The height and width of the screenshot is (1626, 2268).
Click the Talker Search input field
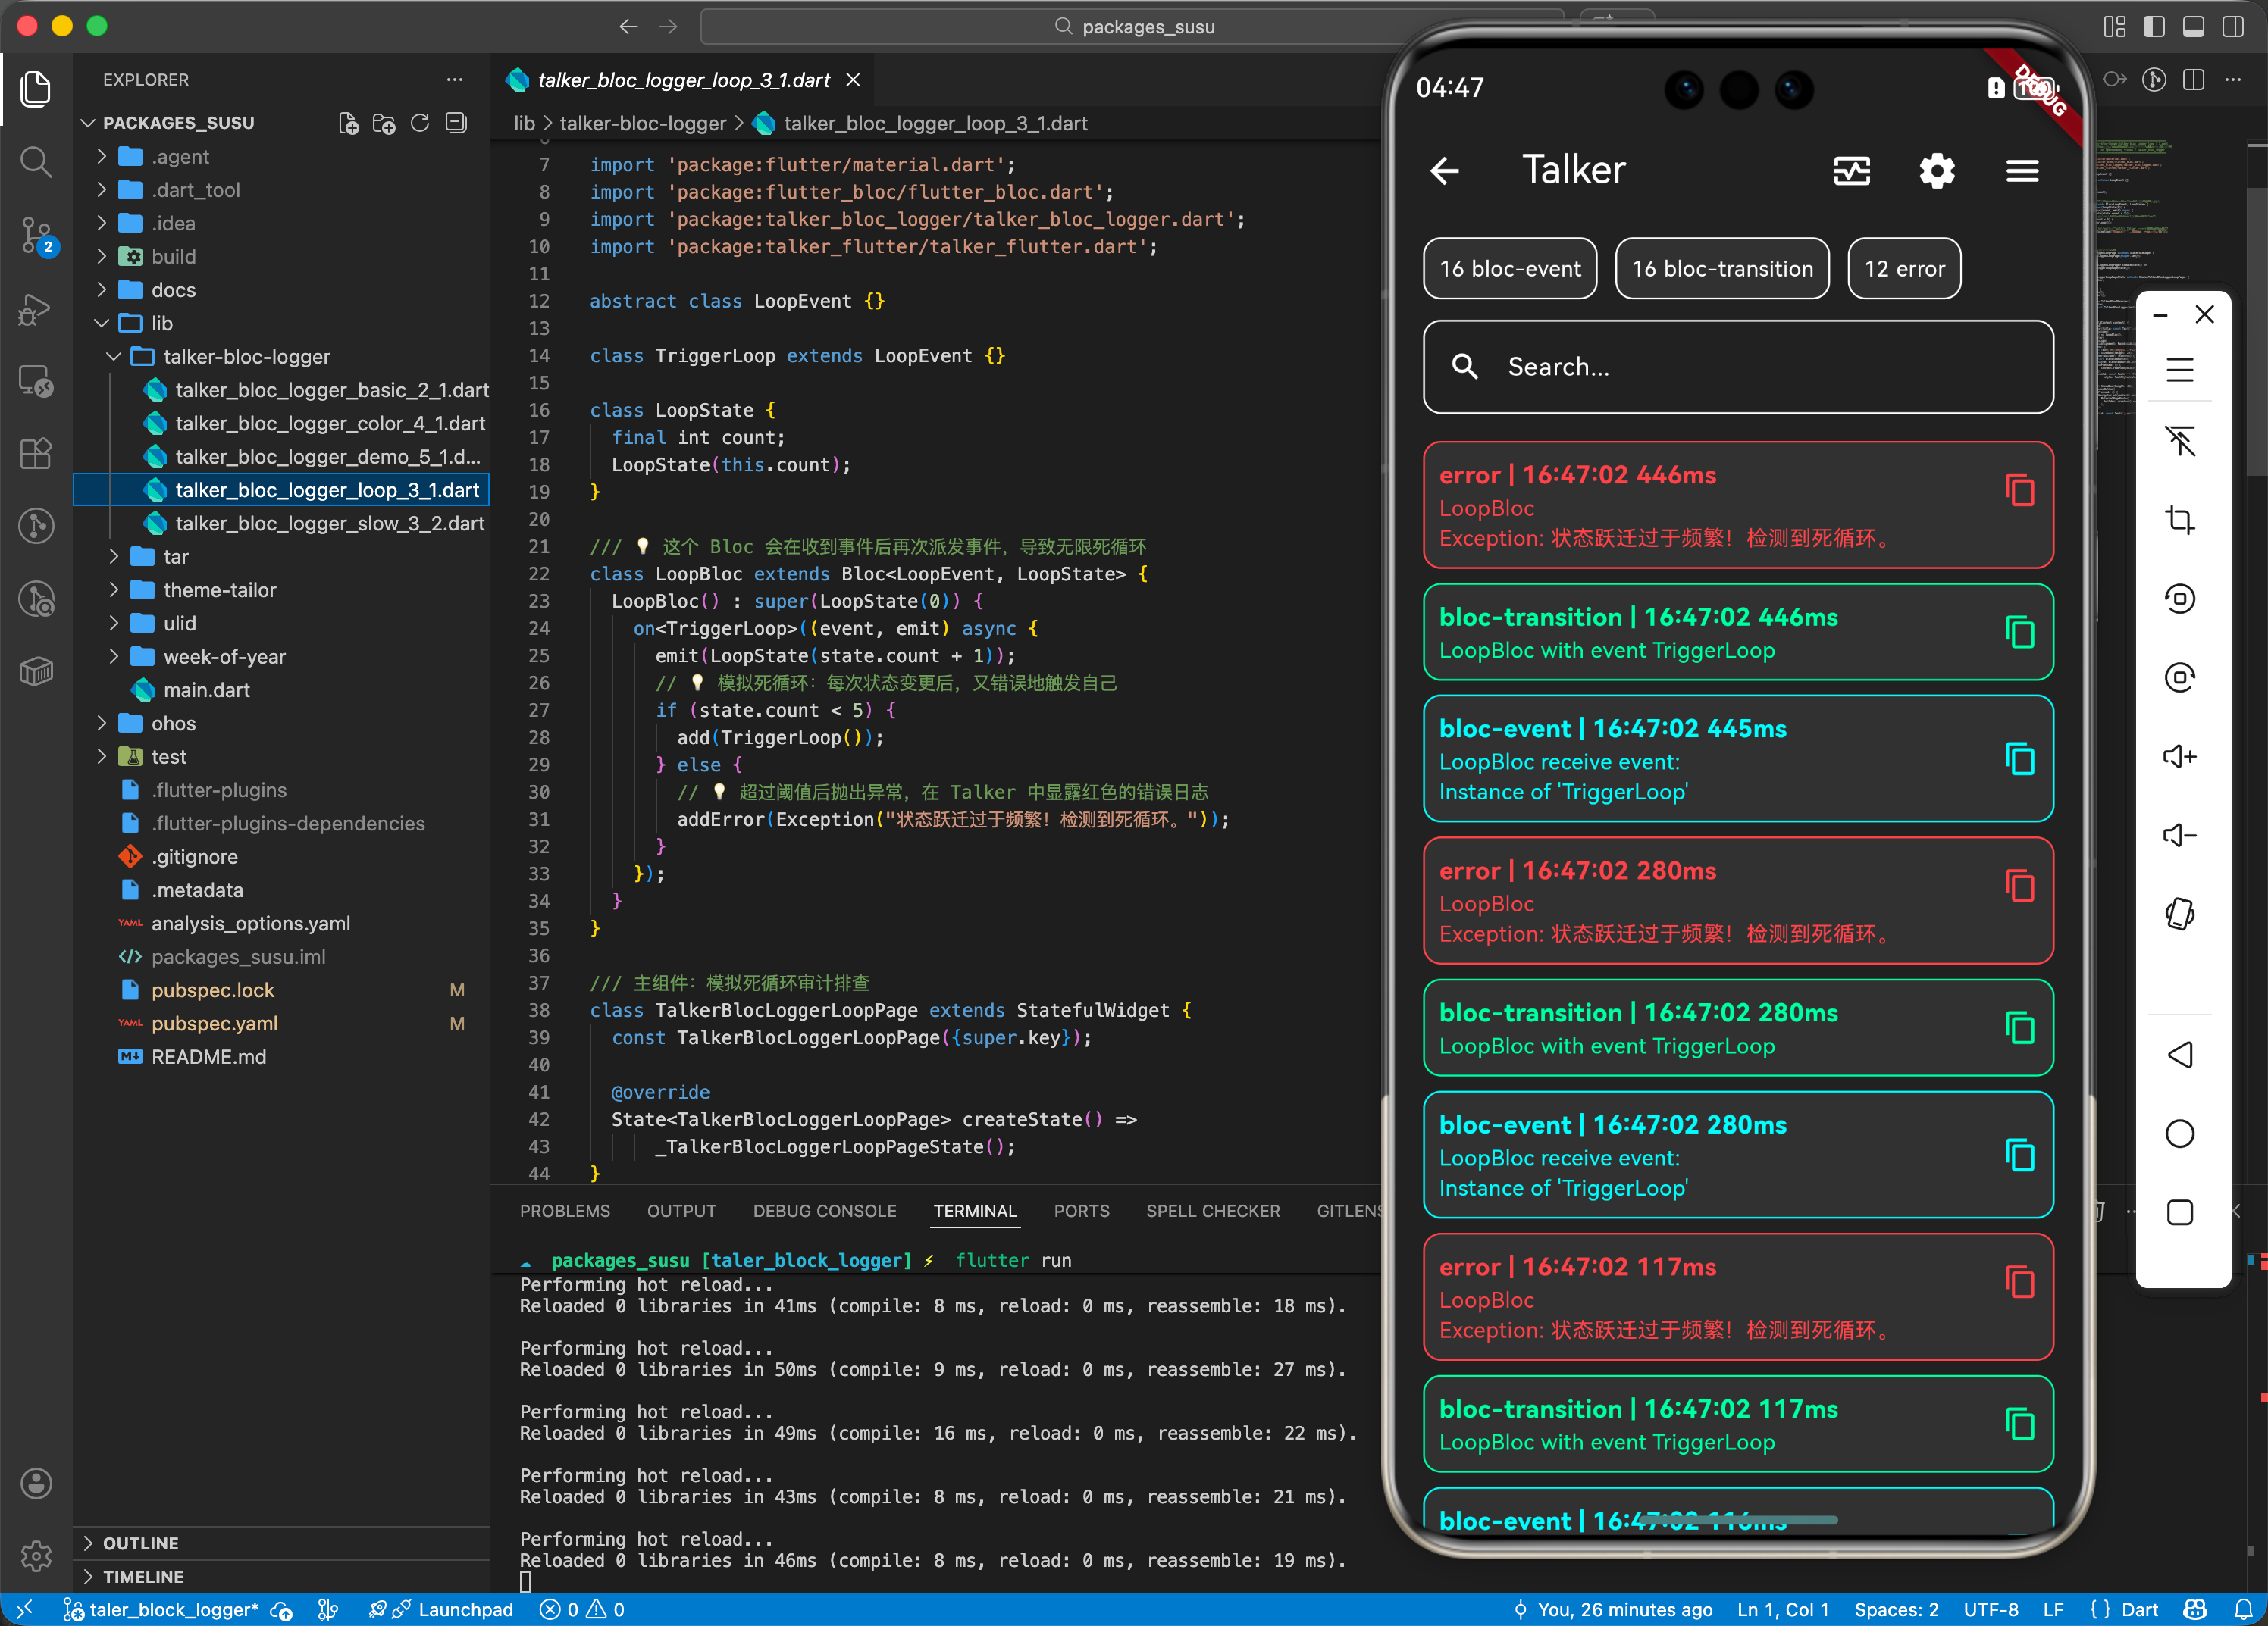(x=1737, y=367)
